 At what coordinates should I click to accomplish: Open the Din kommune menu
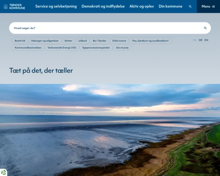170,6
